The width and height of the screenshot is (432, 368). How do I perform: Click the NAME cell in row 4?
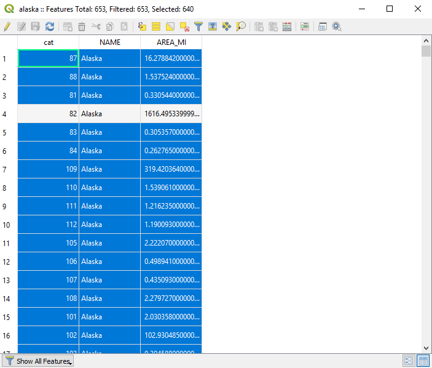pyautogui.click(x=109, y=114)
